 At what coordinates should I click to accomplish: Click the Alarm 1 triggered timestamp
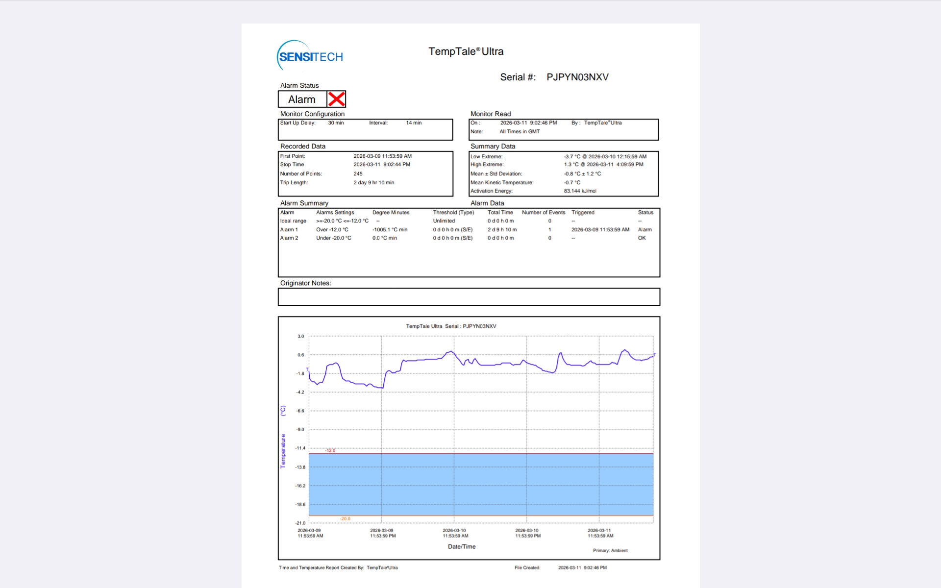pos(600,229)
